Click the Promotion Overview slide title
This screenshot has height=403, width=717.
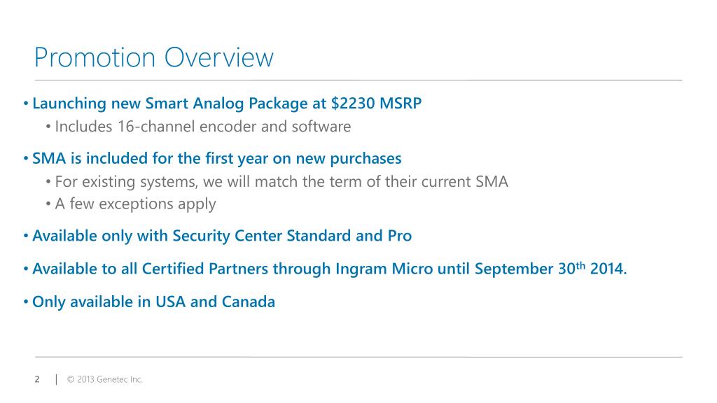pyautogui.click(x=154, y=57)
